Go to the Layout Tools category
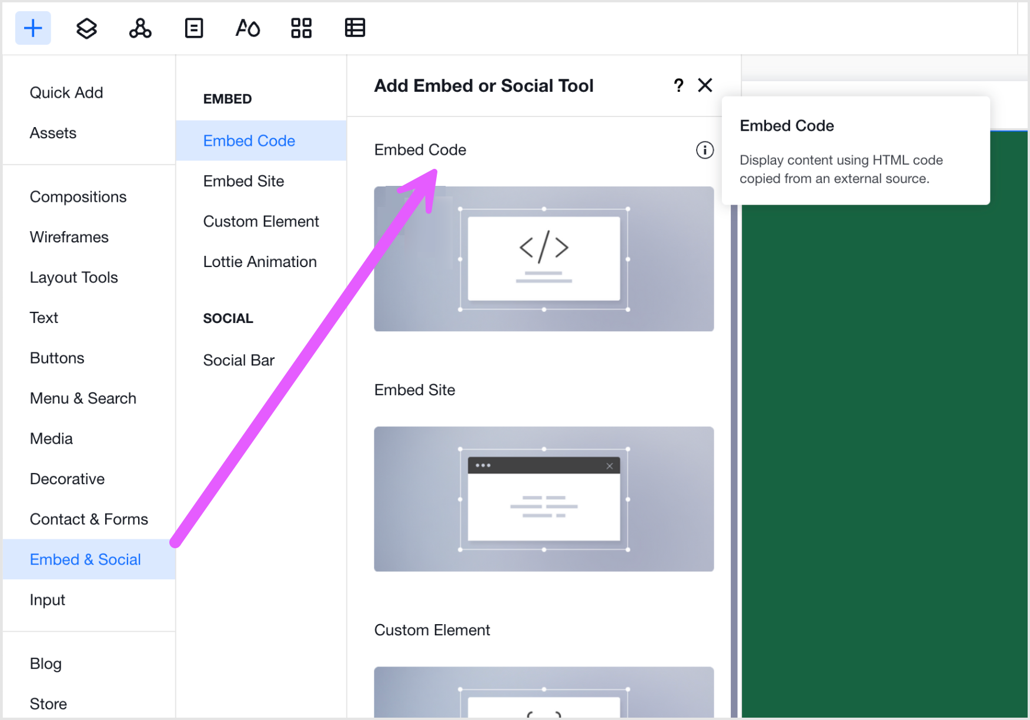Viewport: 1030px width, 720px height. [74, 278]
